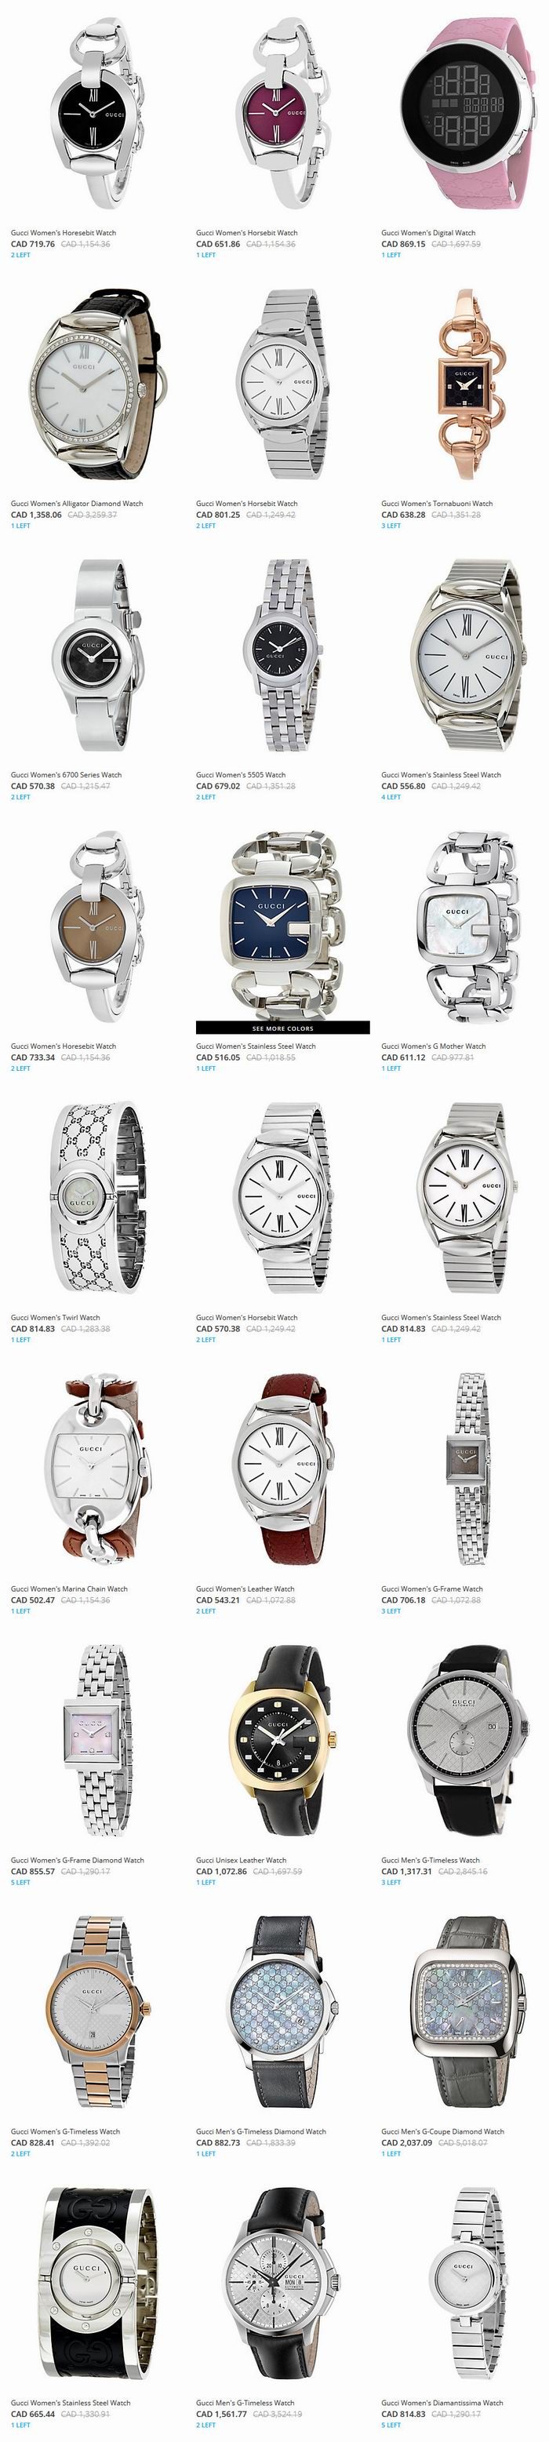549x2442 pixels.
Task: View the red leather strap watch image
Action: click(x=282, y=1469)
